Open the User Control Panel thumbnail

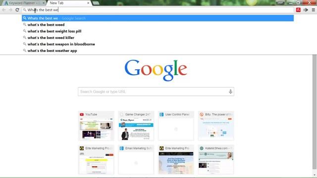176,126
